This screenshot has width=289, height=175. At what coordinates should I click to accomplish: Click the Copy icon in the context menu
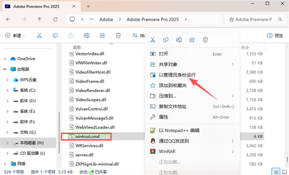point(166,40)
